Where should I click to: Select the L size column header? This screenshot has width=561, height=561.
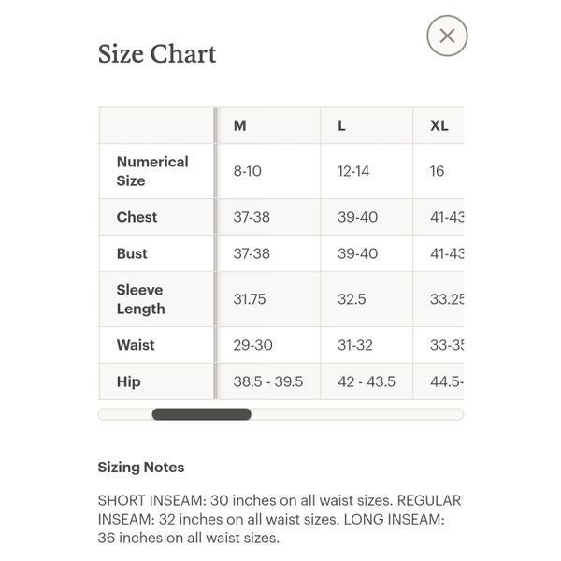[x=341, y=125]
